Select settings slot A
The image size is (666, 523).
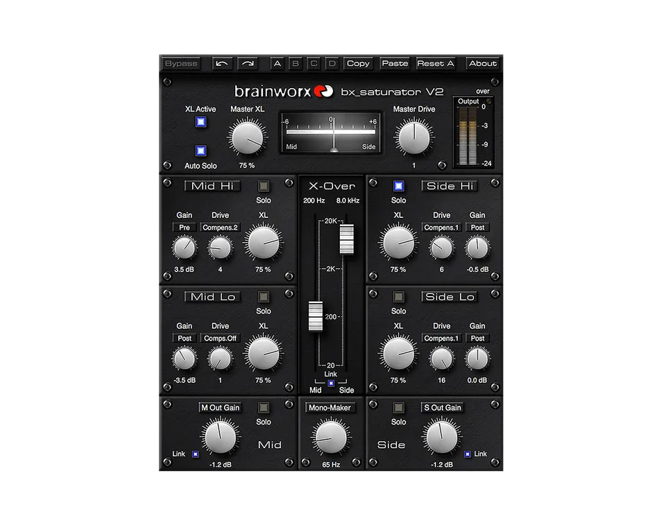(x=277, y=64)
